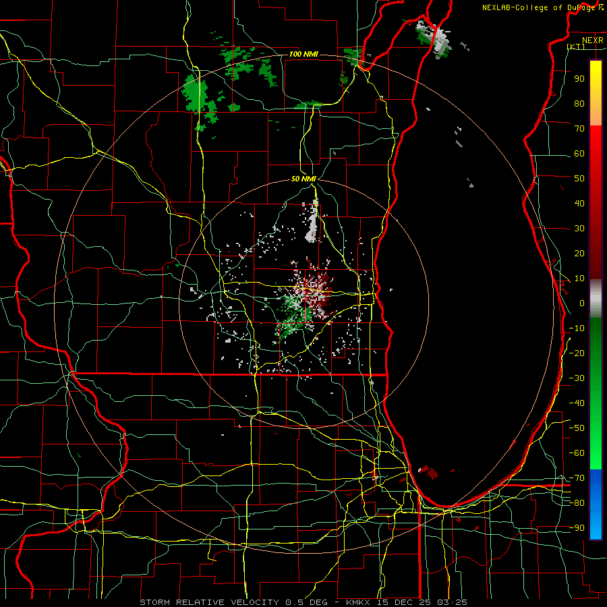Image resolution: width=607 pixels, height=607 pixels.
Task: Click the blue segment of the color scale
Action: tap(596, 504)
